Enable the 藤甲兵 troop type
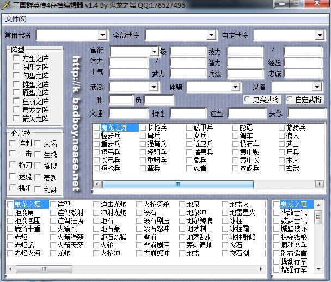 tap(189, 127)
